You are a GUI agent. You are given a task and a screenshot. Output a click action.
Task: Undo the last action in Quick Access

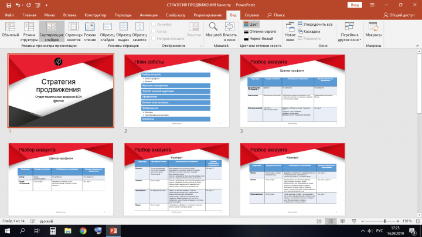(18, 5)
